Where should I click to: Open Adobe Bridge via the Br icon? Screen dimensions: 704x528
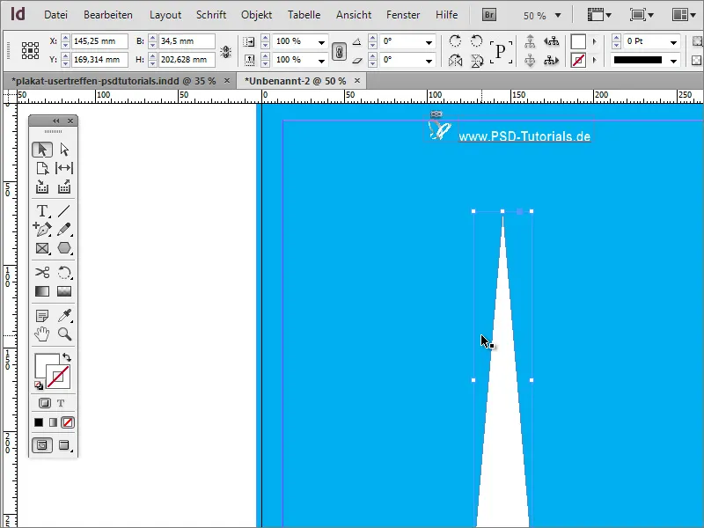tap(488, 14)
